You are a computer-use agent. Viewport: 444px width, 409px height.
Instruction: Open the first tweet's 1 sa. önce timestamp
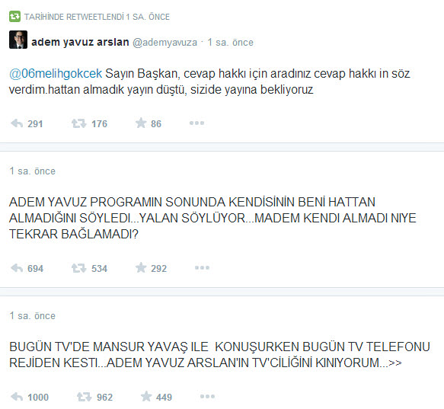point(230,43)
